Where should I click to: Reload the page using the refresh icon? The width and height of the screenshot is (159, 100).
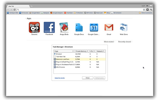click(x=14, y=10)
